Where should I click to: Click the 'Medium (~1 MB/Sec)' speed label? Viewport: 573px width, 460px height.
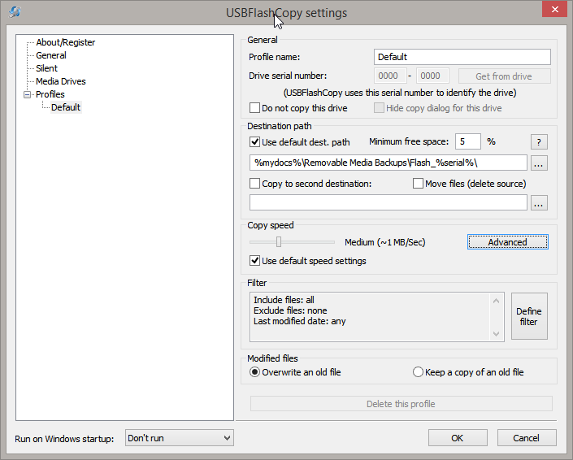coord(385,242)
